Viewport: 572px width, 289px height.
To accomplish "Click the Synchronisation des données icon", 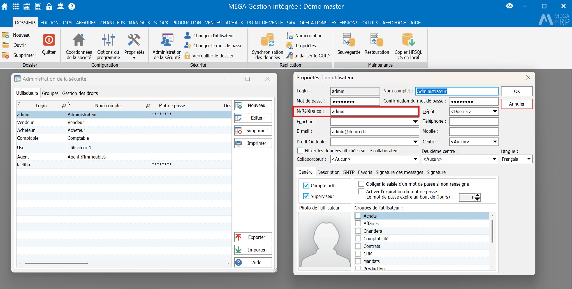I will 267,40.
